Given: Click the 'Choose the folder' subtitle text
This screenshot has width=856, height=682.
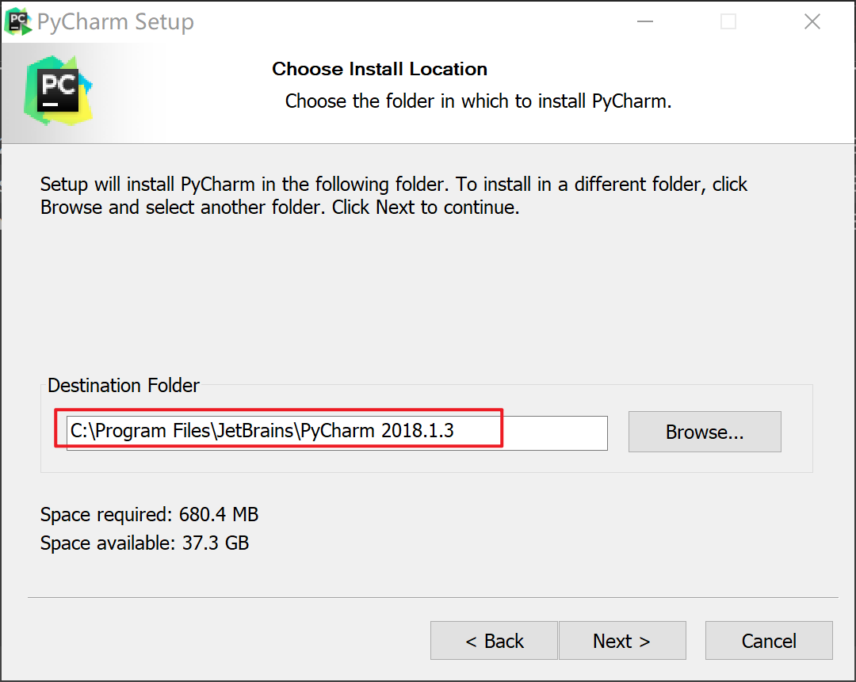Looking at the screenshot, I should pos(478,101).
